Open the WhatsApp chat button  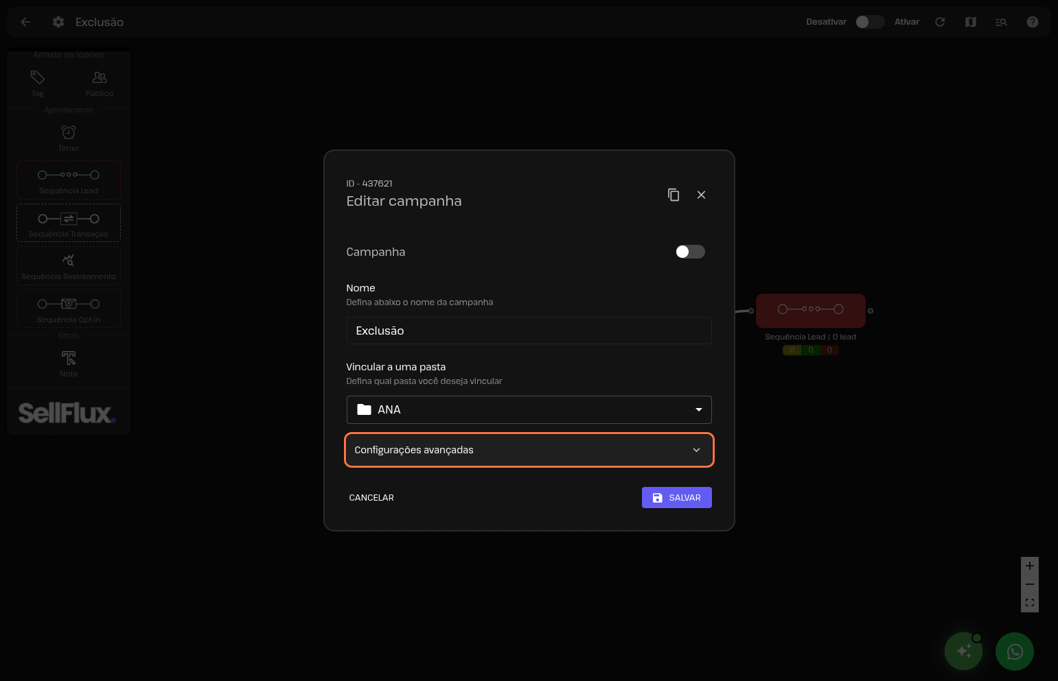[1014, 652]
